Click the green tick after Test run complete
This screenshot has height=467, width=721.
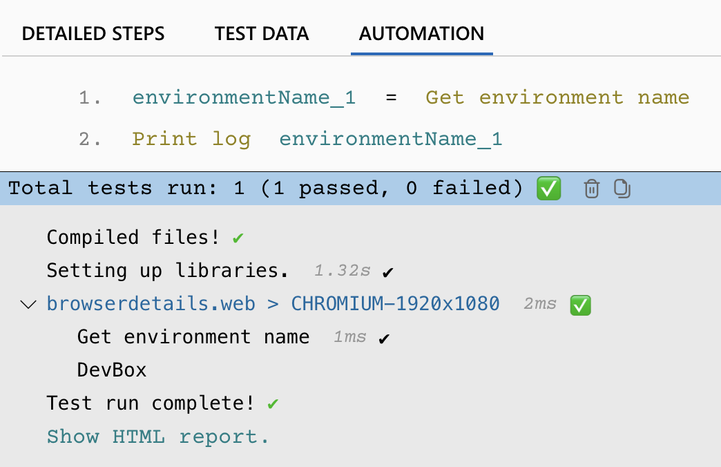coord(273,403)
